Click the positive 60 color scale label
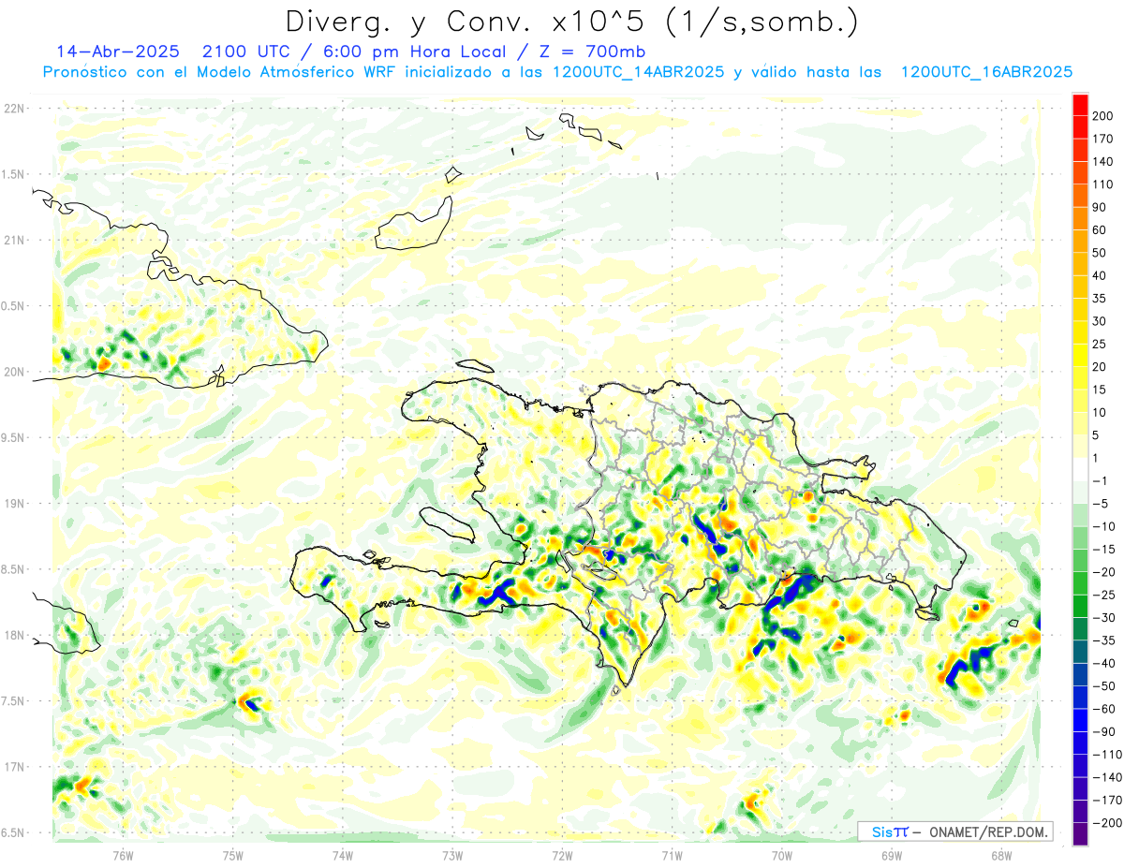 click(1100, 230)
